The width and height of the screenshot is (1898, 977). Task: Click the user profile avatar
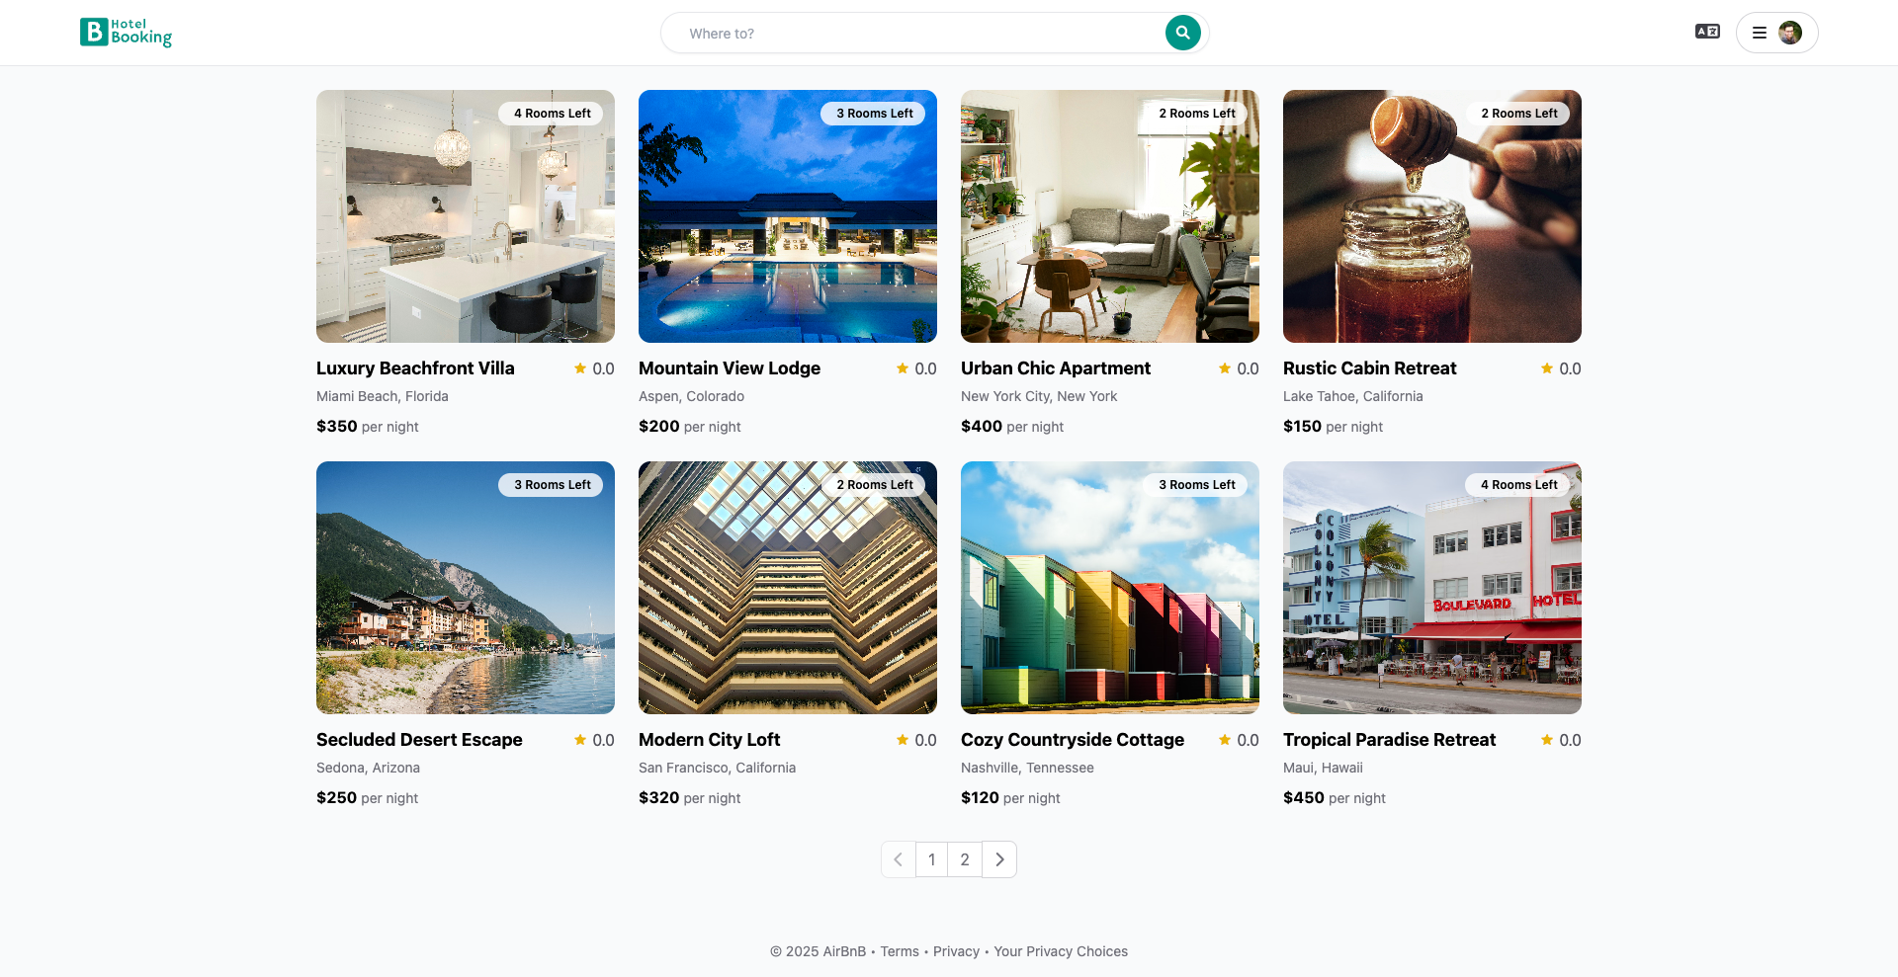[x=1790, y=33]
